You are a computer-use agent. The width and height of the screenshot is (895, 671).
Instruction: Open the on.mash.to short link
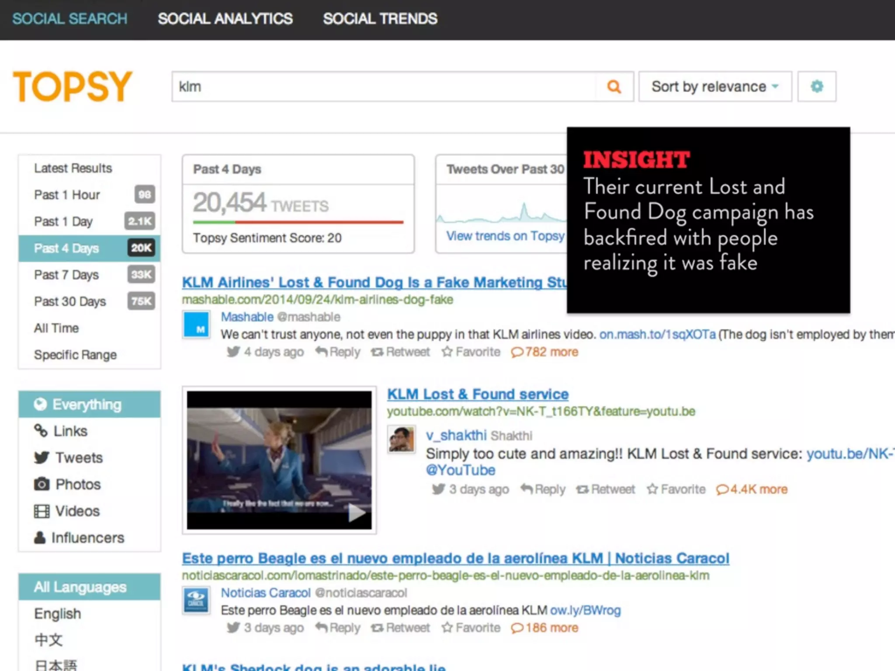click(657, 335)
